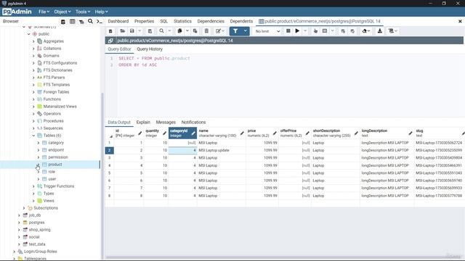Image resolution: width=465 pixels, height=261 pixels.
Task: Execute the query with the play icon
Action: pos(297,31)
